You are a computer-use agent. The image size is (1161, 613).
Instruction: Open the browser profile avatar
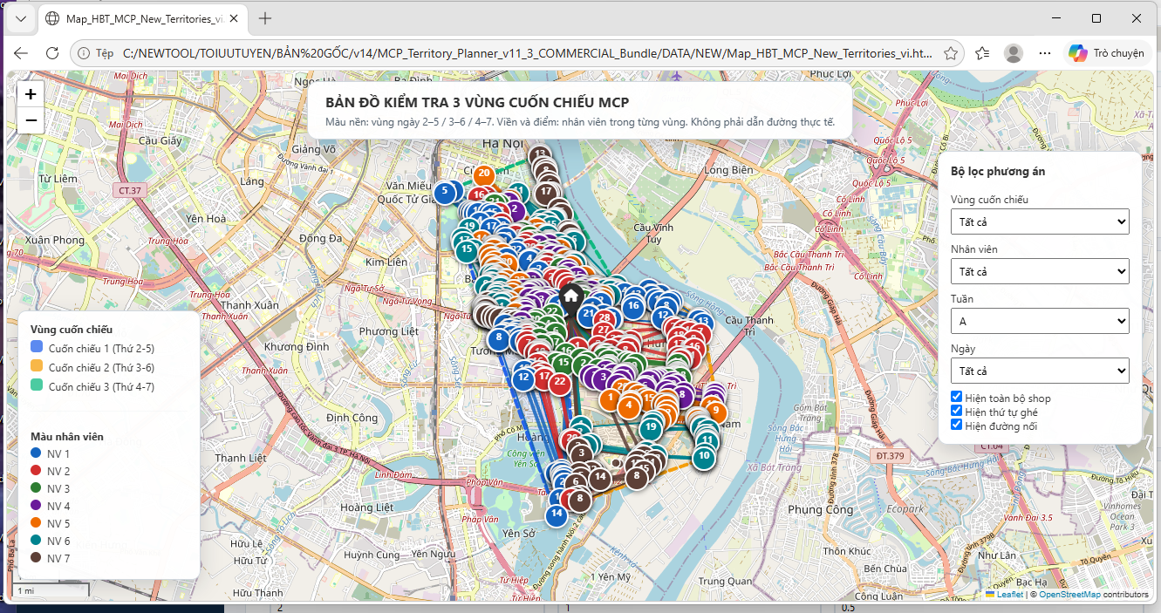pyautogui.click(x=1014, y=53)
